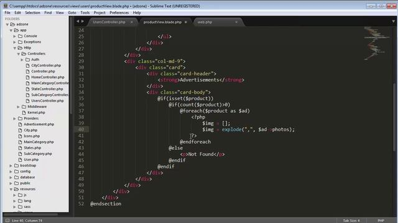The height and width of the screenshot is (223, 398).
Task: Open the tab list dropdown arrow
Action: tap(394, 22)
